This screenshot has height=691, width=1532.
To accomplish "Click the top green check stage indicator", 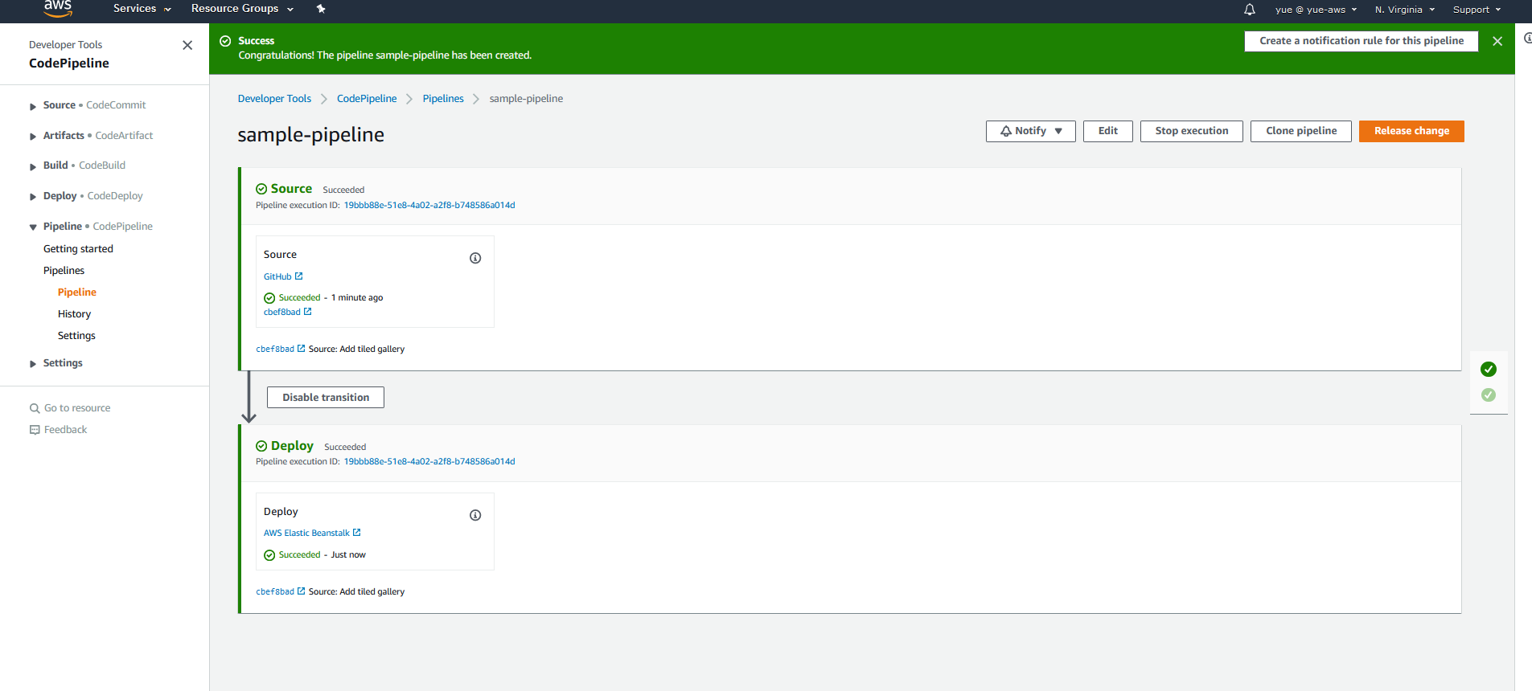I will coord(1489,369).
